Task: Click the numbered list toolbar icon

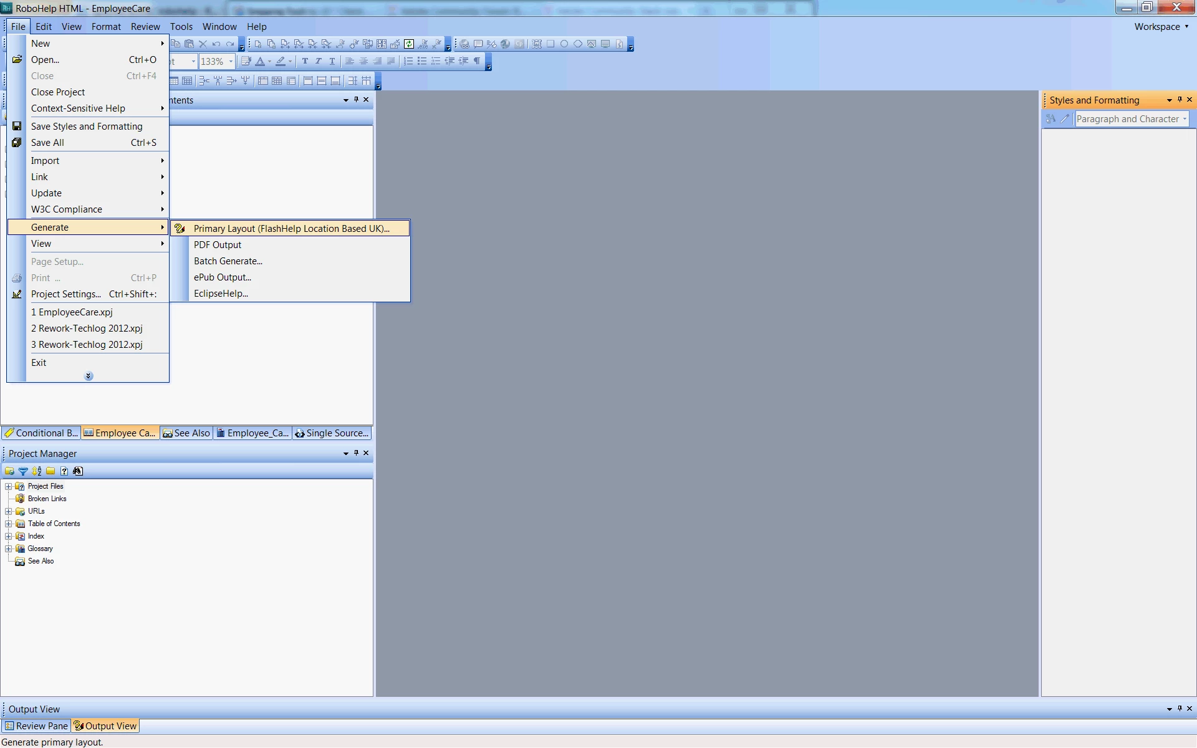Action: click(408, 61)
